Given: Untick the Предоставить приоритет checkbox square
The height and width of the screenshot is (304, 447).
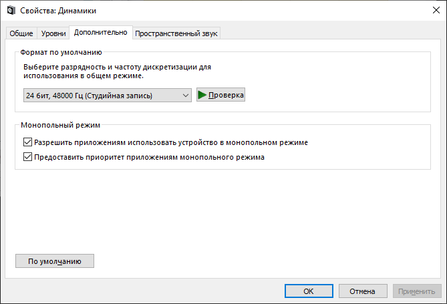Looking at the screenshot, I should pyautogui.click(x=27, y=158).
